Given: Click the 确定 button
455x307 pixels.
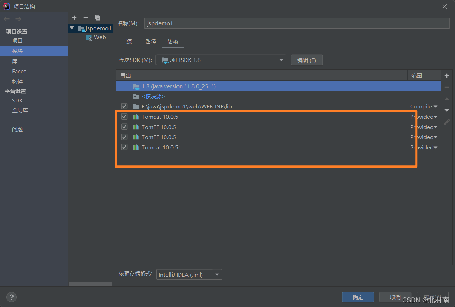Looking at the screenshot, I should click(x=358, y=297).
